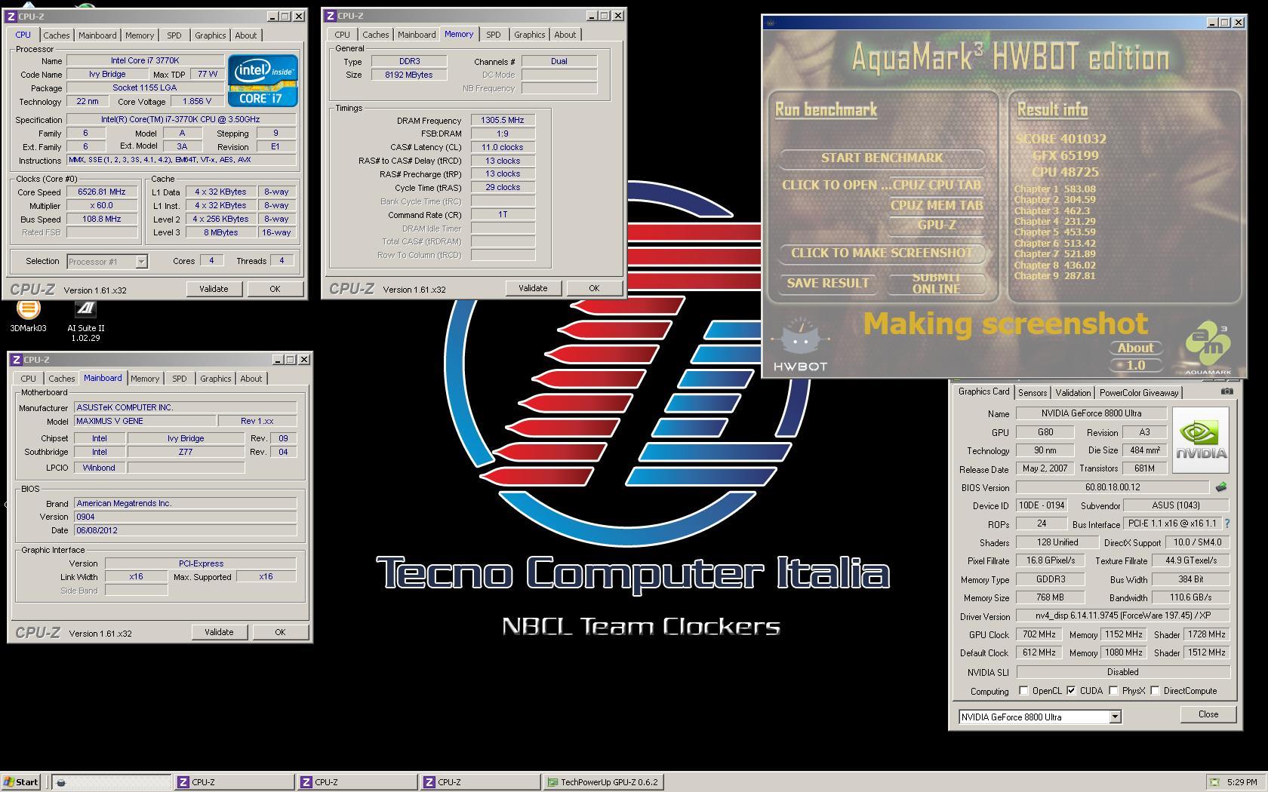The width and height of the screenshot is (1268, 792).
Task: Switch to the Validation tab in GPU-Z
Action: click(x=1073, y=393)
